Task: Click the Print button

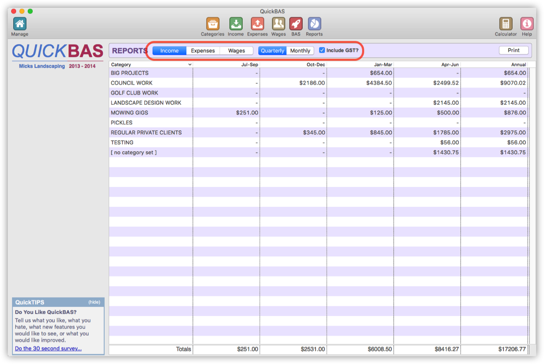Action: tap(514, 50)
